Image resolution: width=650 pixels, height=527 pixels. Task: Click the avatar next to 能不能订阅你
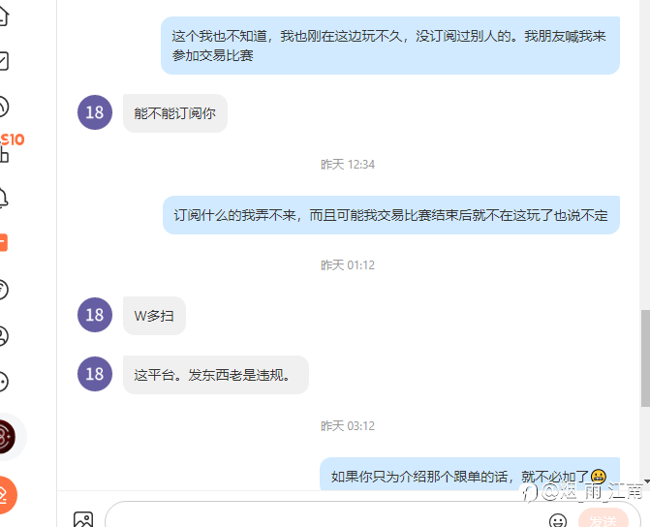pos(95,112)
